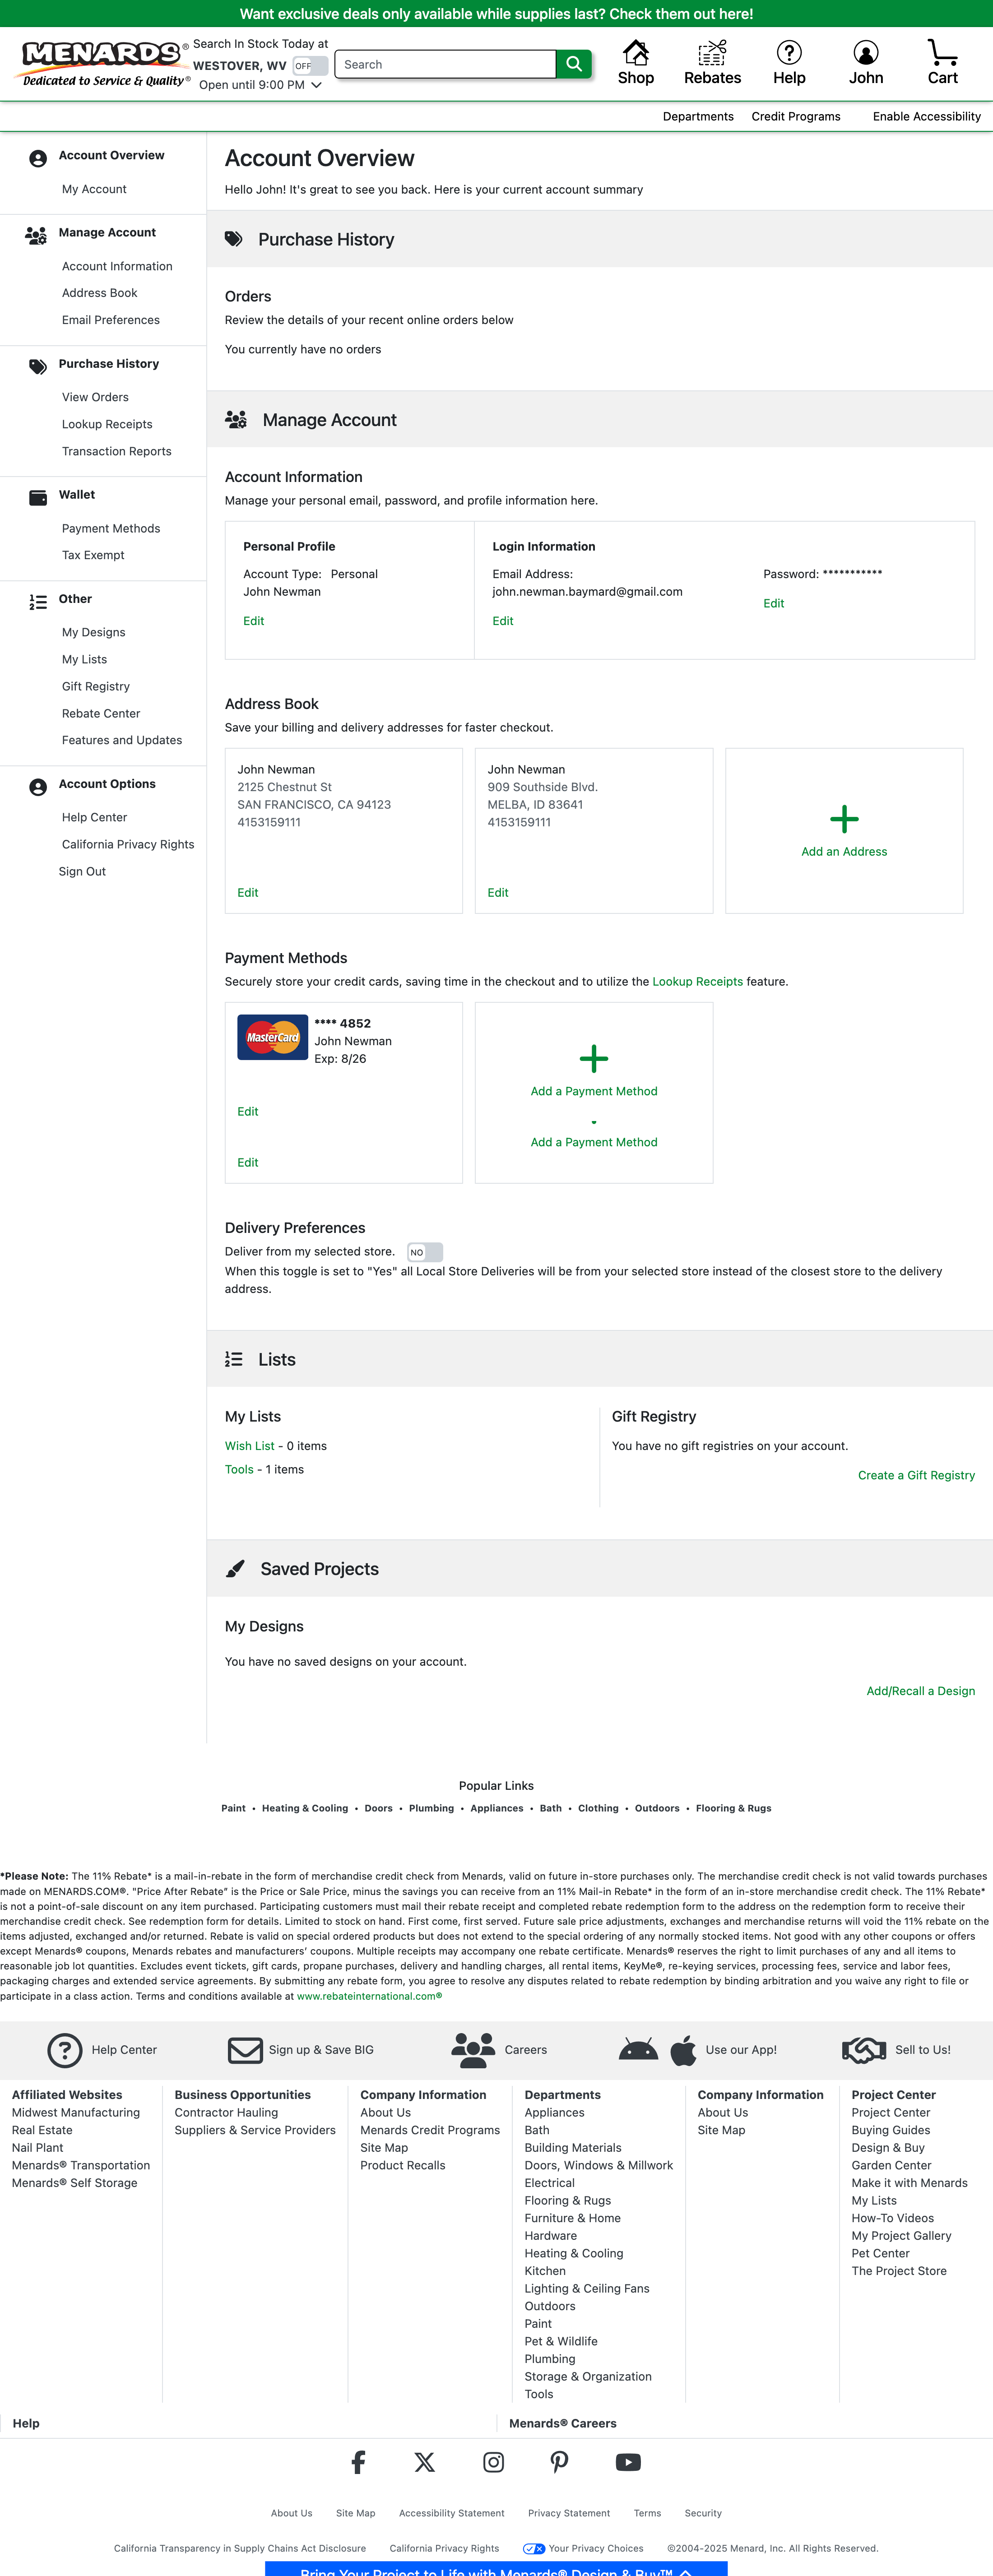Click Your Privacy Choices toggle icon
The height and width of the screenshot is (2576, 993).
tap(534, 2548)
